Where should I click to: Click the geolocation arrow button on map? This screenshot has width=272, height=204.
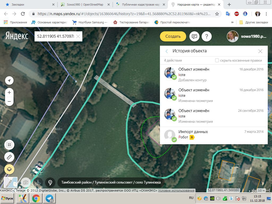pos(9,80)
